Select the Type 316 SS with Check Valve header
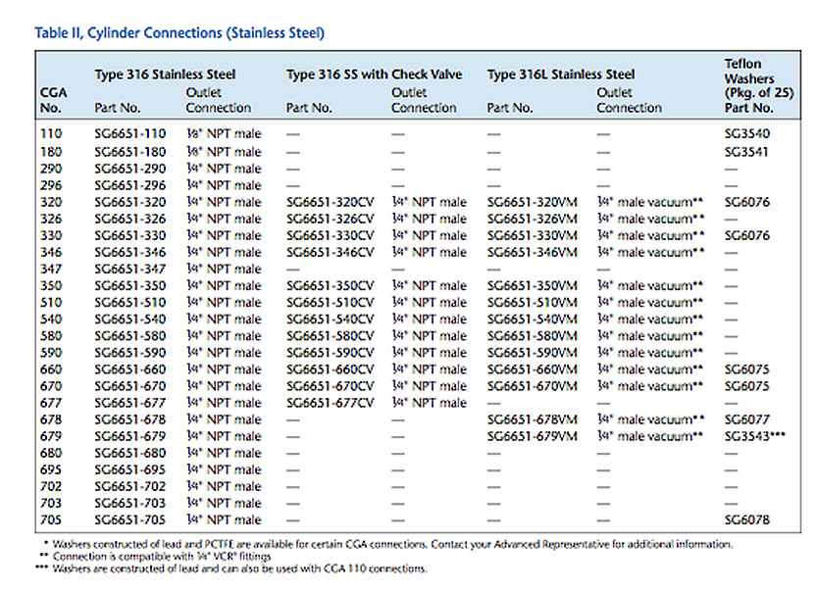Screen dimensions: 818x591 click(372, 74)
